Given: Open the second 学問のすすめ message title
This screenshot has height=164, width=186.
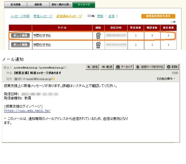Looking at the screenshot, I should point(42,45).
